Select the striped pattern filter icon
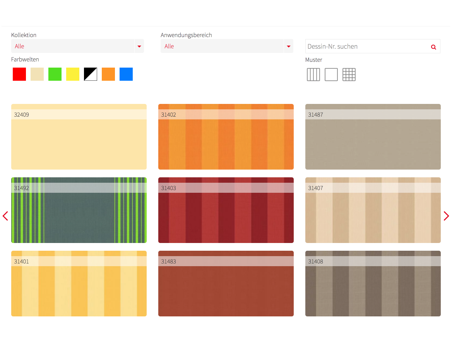Image resolution: width=452 pixels, height=350 pixels. (x=313, y=75)
